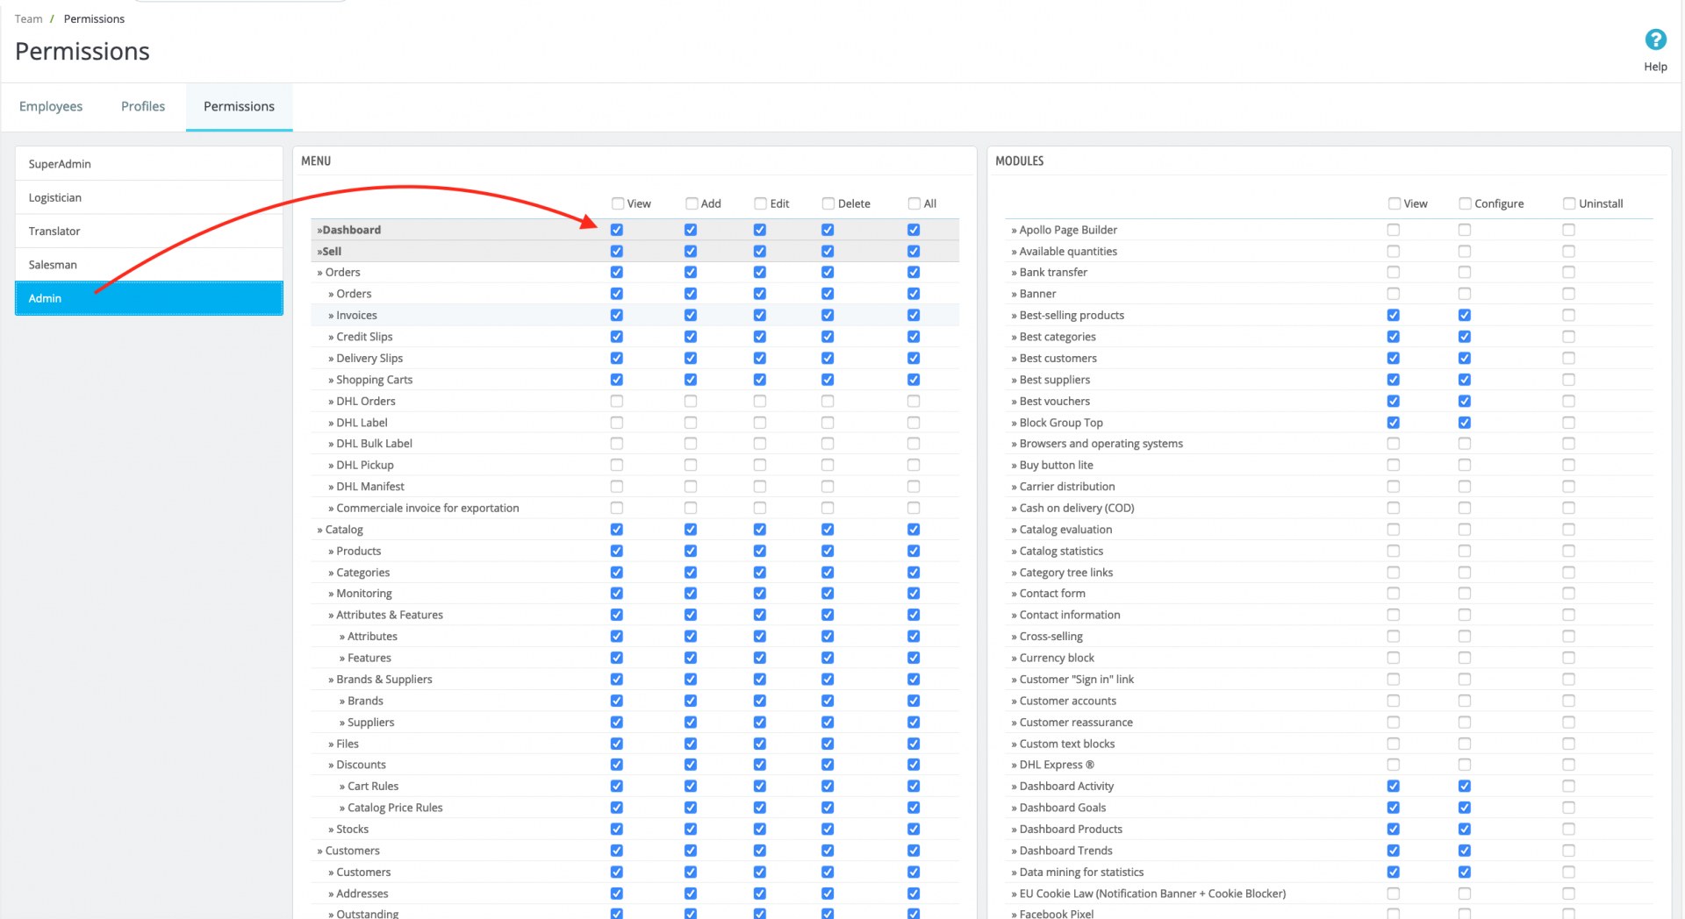Enable Uninstall for Dashboard Goals module
This screenshot has width=1685, height=919.
click(x=1569, y=808)
